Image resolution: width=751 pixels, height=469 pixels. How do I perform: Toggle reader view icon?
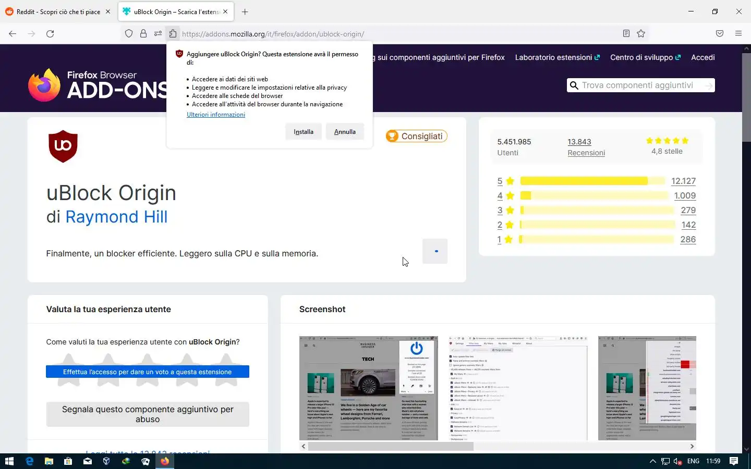626,34
